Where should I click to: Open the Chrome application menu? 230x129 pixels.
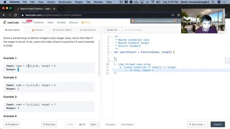click(14, 2)
